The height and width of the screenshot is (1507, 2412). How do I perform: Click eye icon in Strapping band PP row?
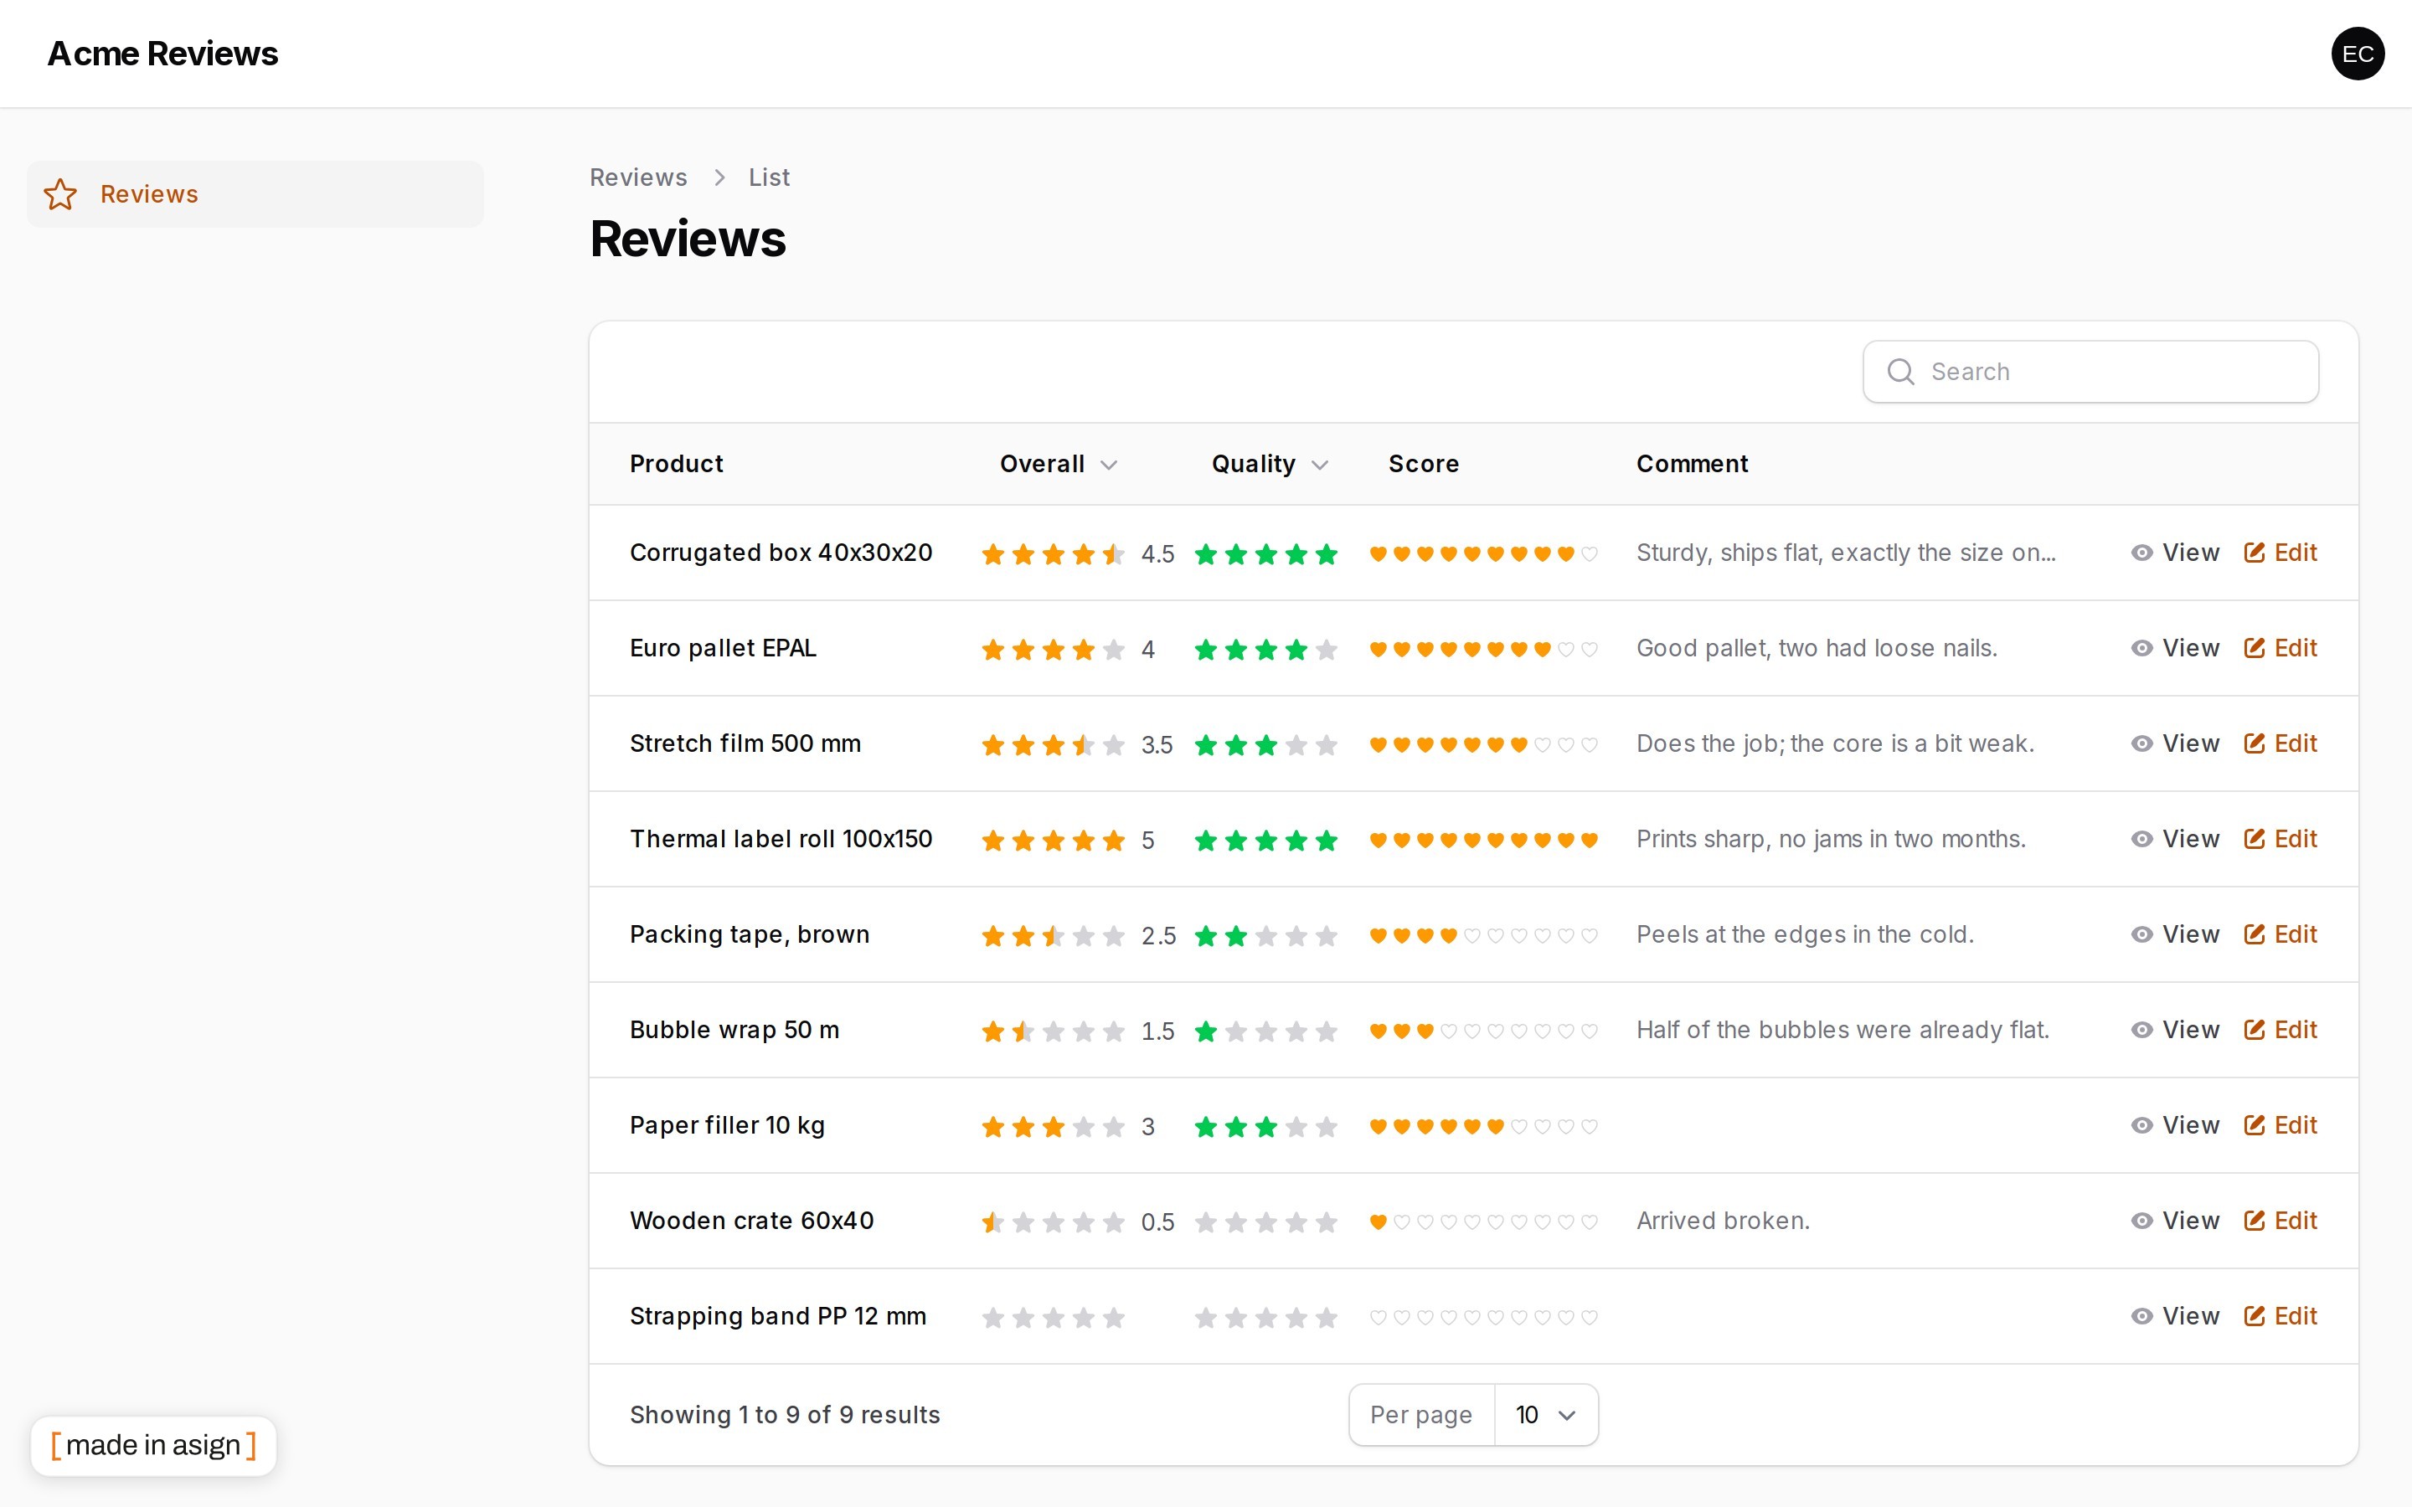(x=2141, y=1317)
